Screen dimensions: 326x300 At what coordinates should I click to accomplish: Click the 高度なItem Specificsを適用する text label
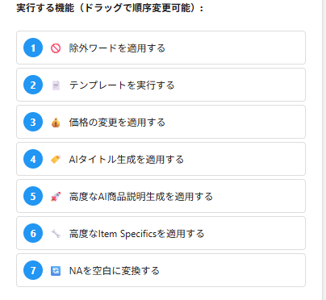(x=136, y=234)
